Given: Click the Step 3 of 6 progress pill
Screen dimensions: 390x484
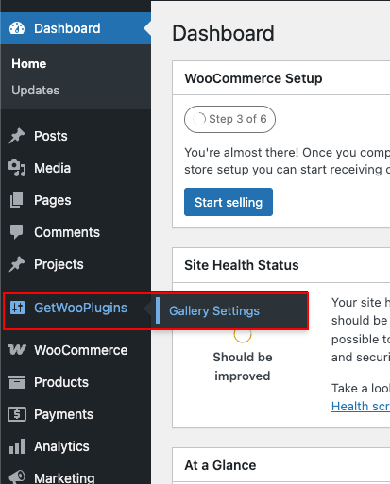Looking at the screenshot, I should coord(229,119).
